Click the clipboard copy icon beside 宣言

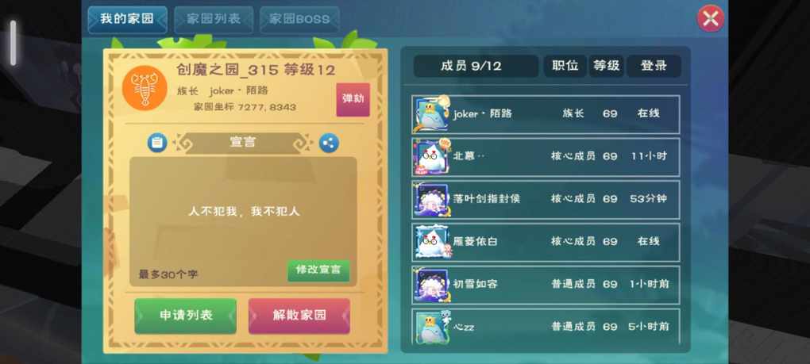coord(157,143)
